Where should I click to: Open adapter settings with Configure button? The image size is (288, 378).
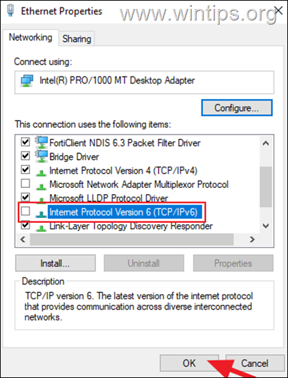[237, 108]
